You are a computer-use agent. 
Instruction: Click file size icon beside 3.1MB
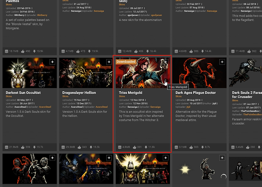point(176,147)
